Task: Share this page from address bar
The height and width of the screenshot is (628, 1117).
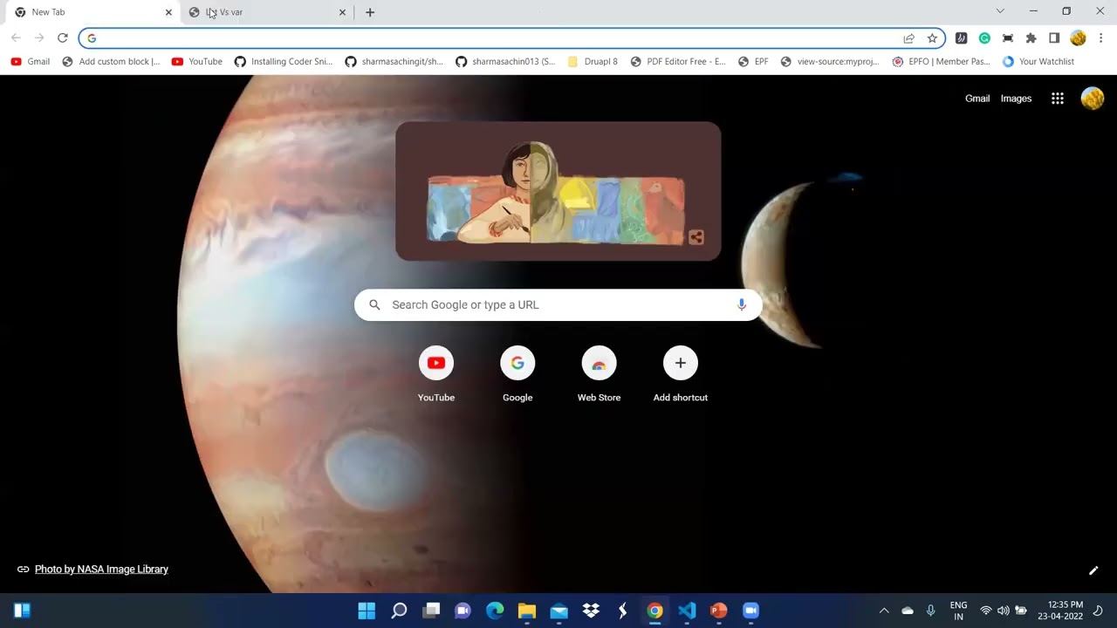Action: 908,38
